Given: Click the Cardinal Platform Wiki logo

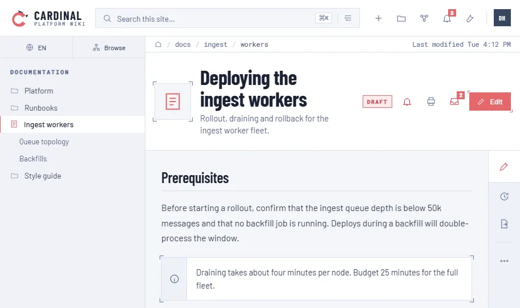Looking at the screenshot, I should tap(48, 18).
